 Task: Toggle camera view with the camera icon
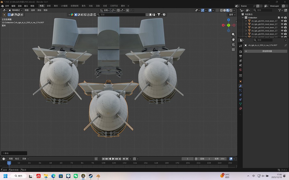[233, 44]
